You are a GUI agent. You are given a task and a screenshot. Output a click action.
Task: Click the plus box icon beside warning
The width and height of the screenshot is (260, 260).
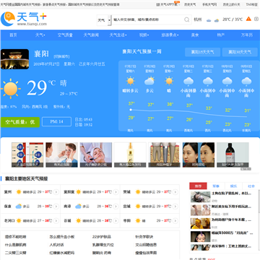(x=256, y=19)
